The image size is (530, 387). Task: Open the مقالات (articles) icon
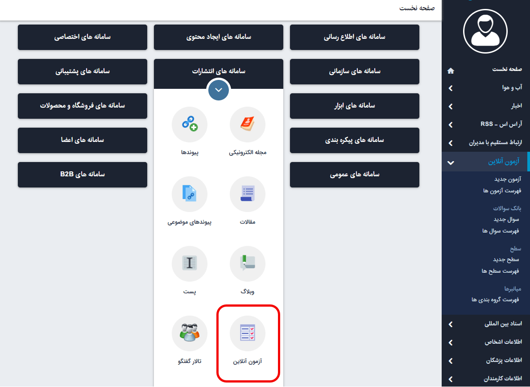247,194
